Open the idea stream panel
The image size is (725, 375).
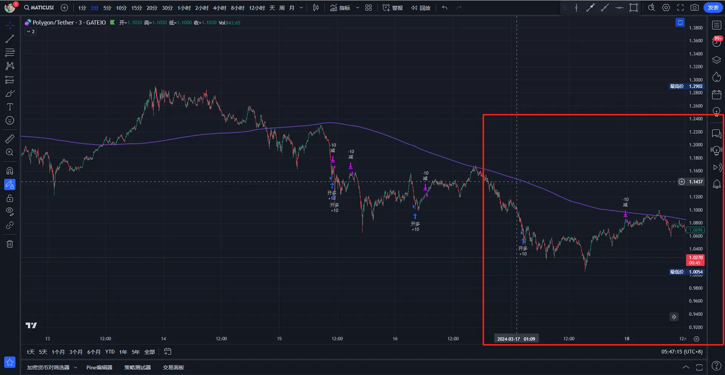pos(716,151)
